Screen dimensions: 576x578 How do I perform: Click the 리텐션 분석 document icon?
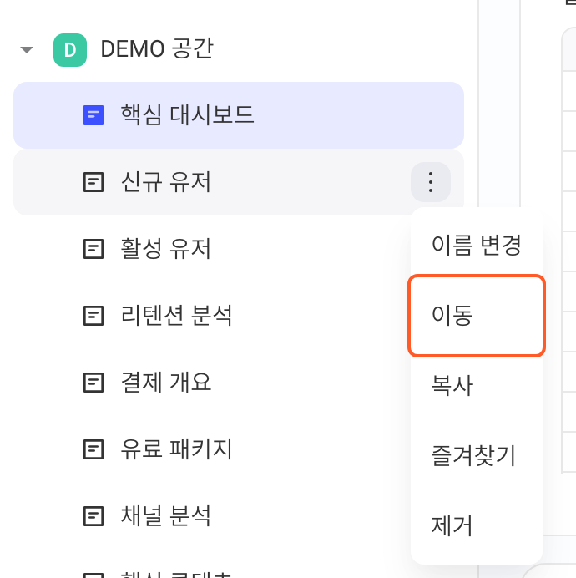click(93, 316)
